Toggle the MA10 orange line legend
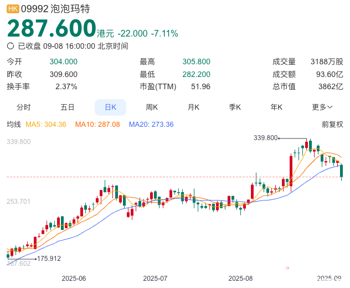This screenshot has height=288, width=350. [x=97, y=125]
